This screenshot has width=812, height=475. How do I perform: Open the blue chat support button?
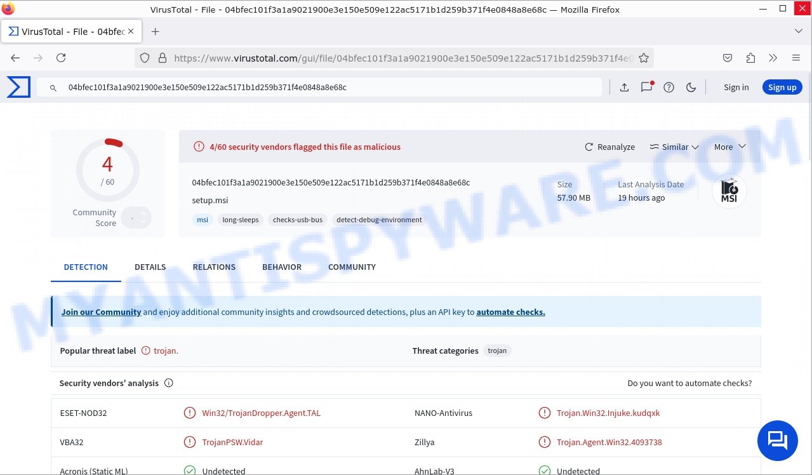click(x=778, y=440)
